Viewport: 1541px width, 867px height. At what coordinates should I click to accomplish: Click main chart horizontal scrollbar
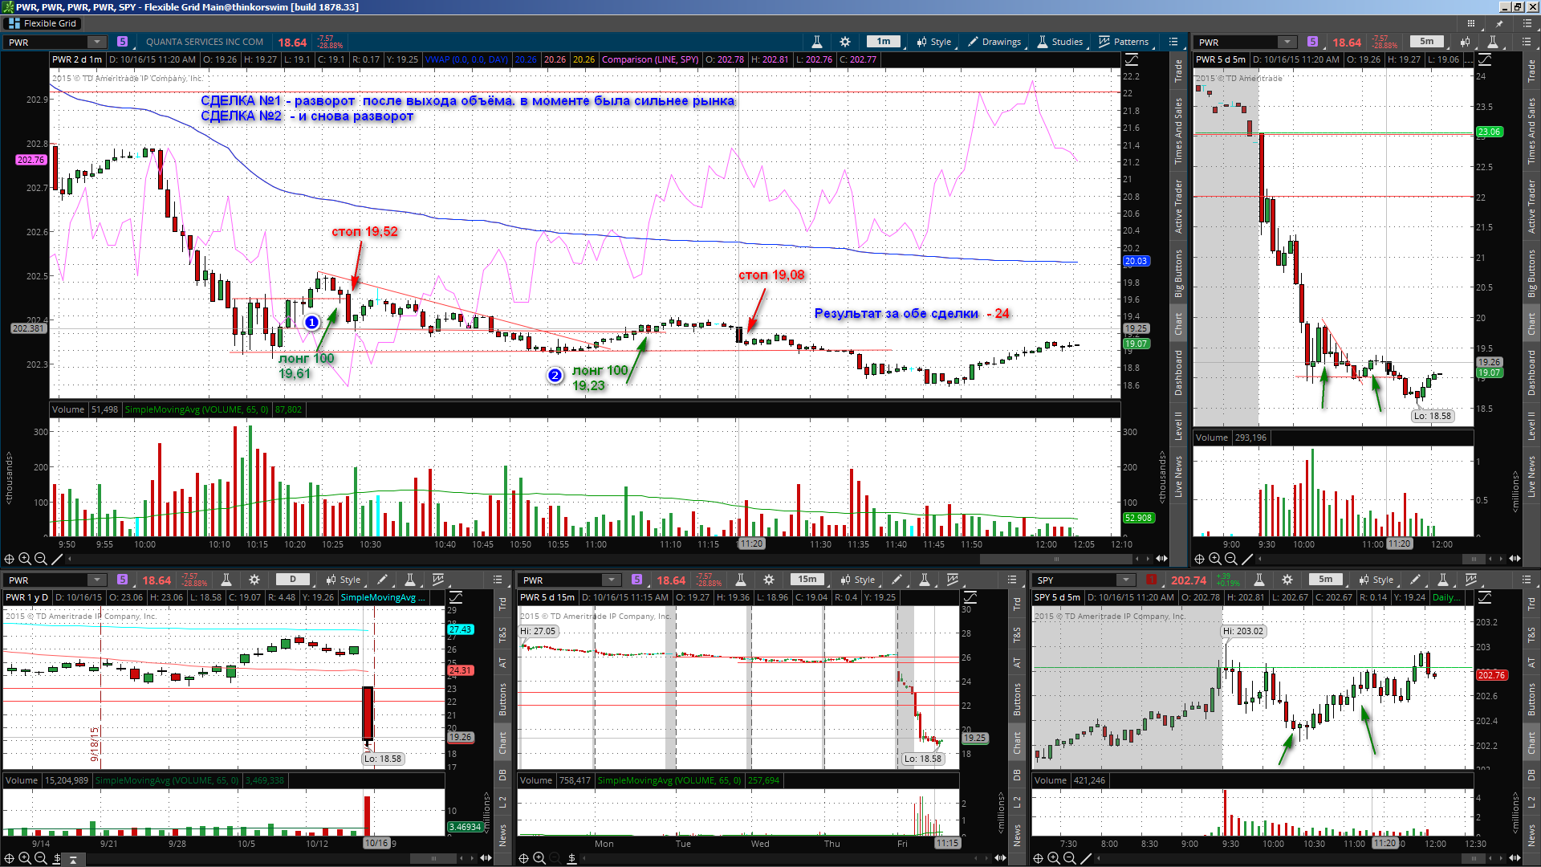pyautogui.click(x=1055, y=559)
